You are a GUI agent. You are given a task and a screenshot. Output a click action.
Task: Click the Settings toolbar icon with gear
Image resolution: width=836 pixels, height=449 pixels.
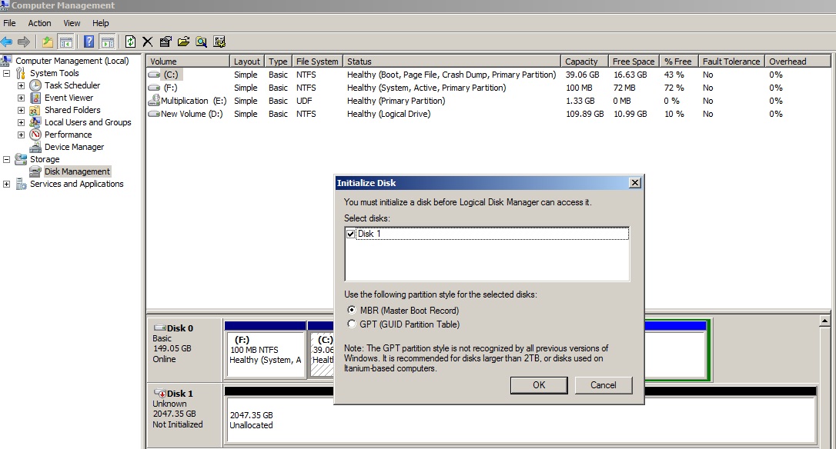(x=219, y=42)
